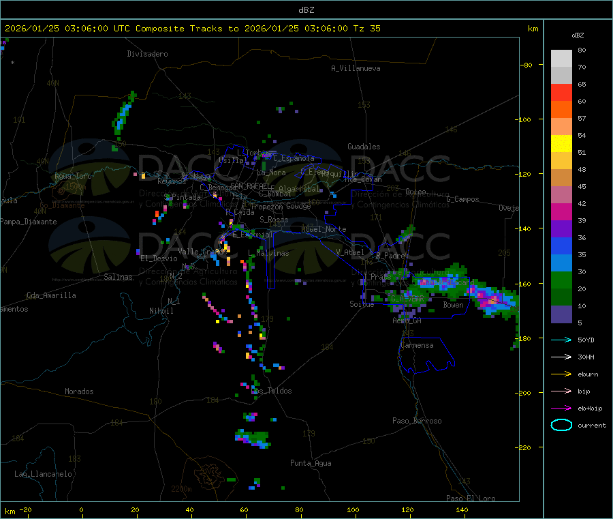Click the 'Tz 35' header text
613x519 pixels.
click(x=366, y=29)
